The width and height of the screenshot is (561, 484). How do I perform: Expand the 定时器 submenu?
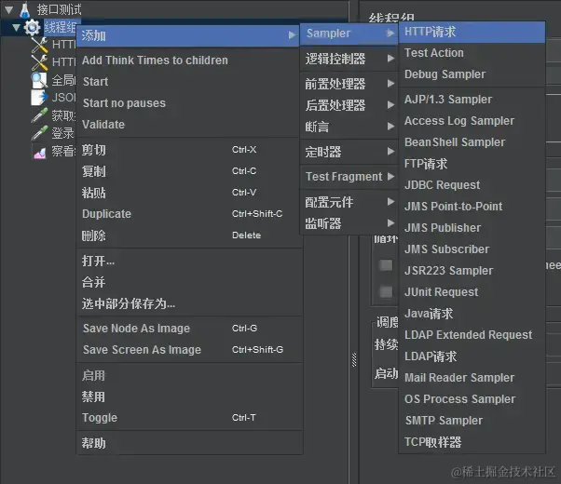[x=349, y=152]
